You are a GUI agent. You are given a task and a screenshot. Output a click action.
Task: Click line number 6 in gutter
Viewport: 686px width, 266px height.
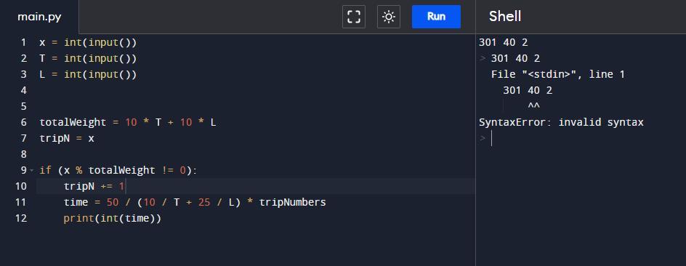tap(24, 122)
